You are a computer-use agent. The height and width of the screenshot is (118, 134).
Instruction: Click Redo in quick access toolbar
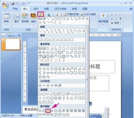point(23,3)
